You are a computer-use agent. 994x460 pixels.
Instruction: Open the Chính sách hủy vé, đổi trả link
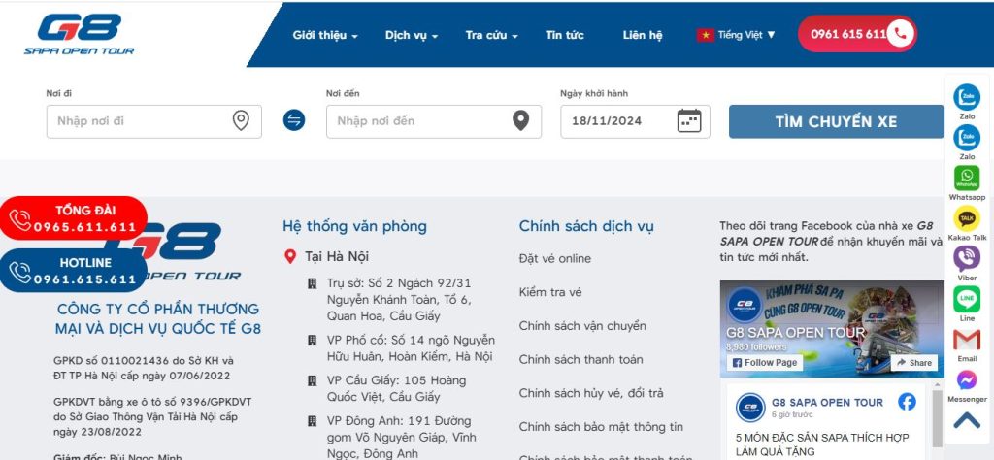(x=591, y=393)
